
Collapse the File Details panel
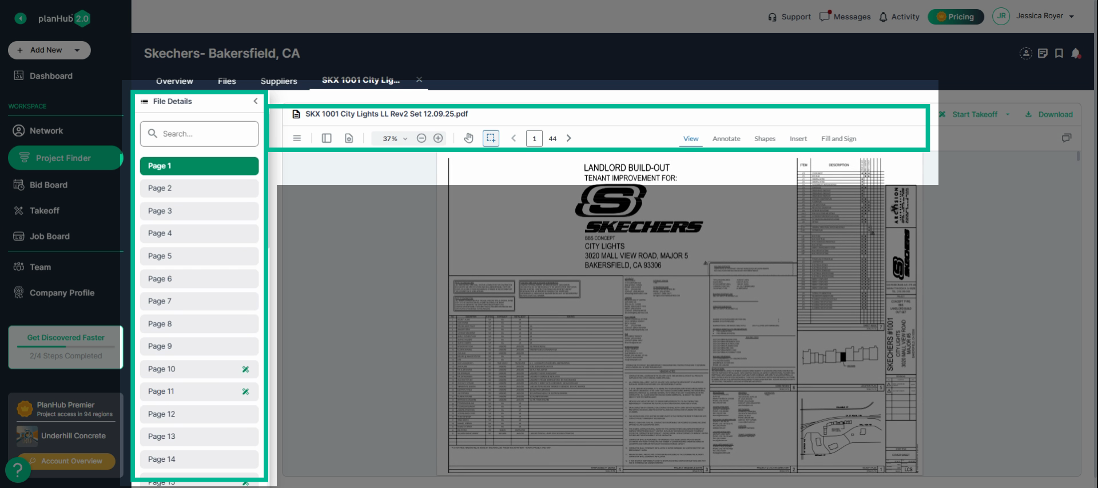point(255,101)
